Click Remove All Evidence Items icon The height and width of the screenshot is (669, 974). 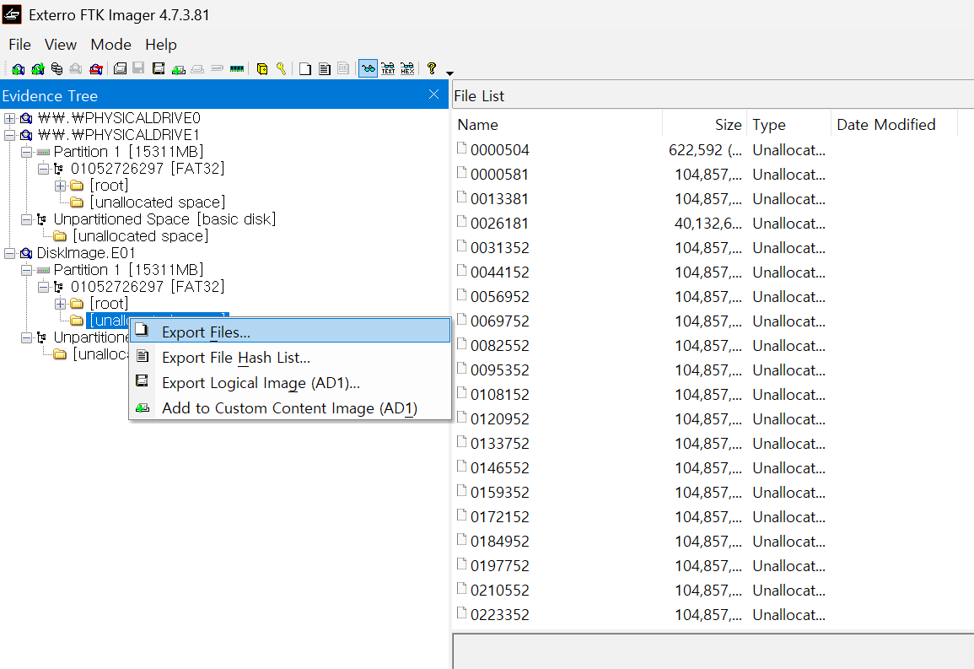pos(95,69)
